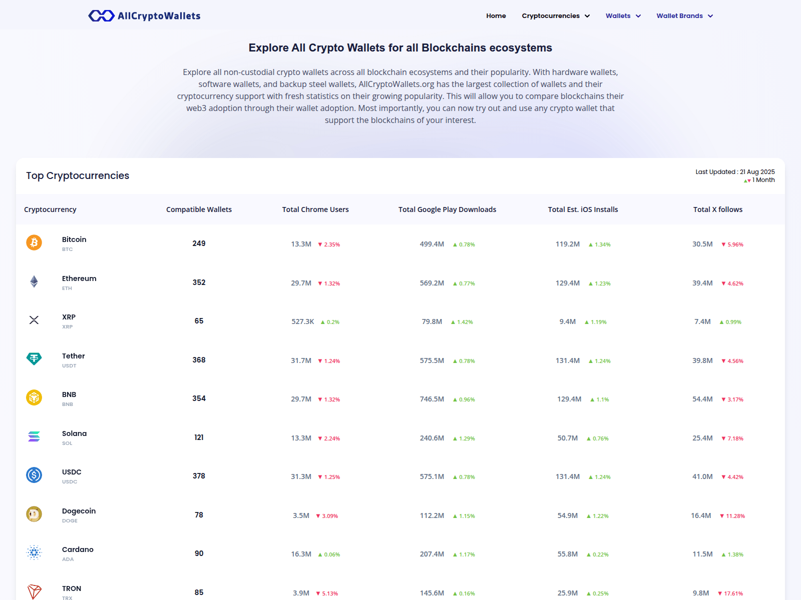Click the Total X follows column header
The height and width of the screenshot is (600, 801).
[717, 209]
